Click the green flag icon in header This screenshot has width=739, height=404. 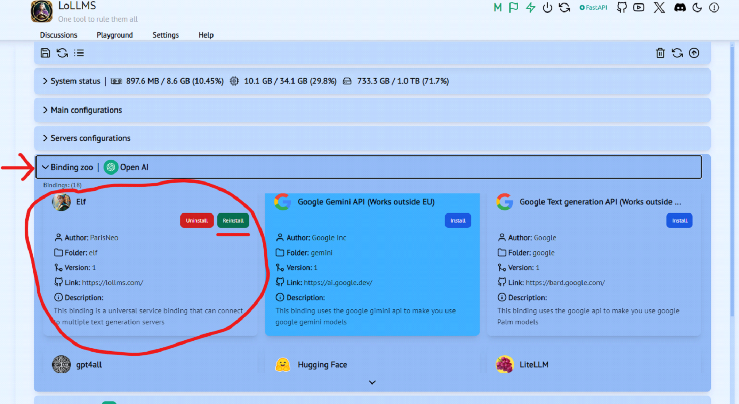(x=513, y=8)
